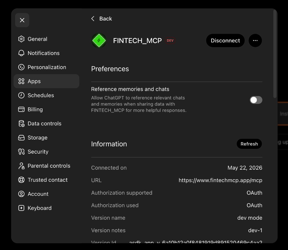The image size is (288, 250).
Task: Open Notifications settings label
Action: click(44, 53)
